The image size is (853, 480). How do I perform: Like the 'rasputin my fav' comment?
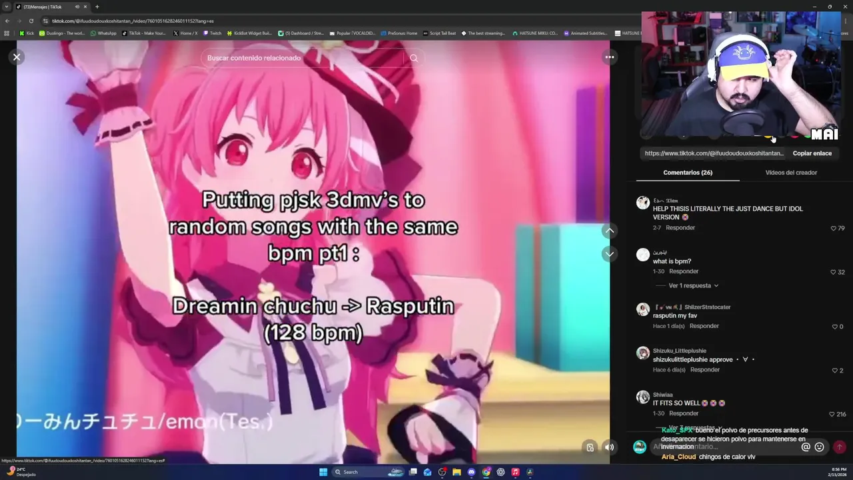coord(835,327)
